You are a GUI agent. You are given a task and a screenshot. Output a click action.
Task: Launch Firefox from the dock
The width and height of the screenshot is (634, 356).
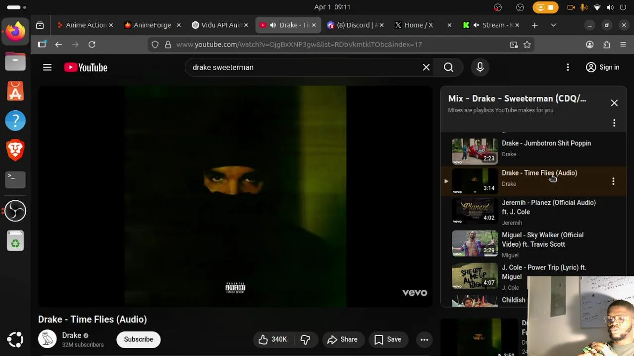(x=15, y=32)
